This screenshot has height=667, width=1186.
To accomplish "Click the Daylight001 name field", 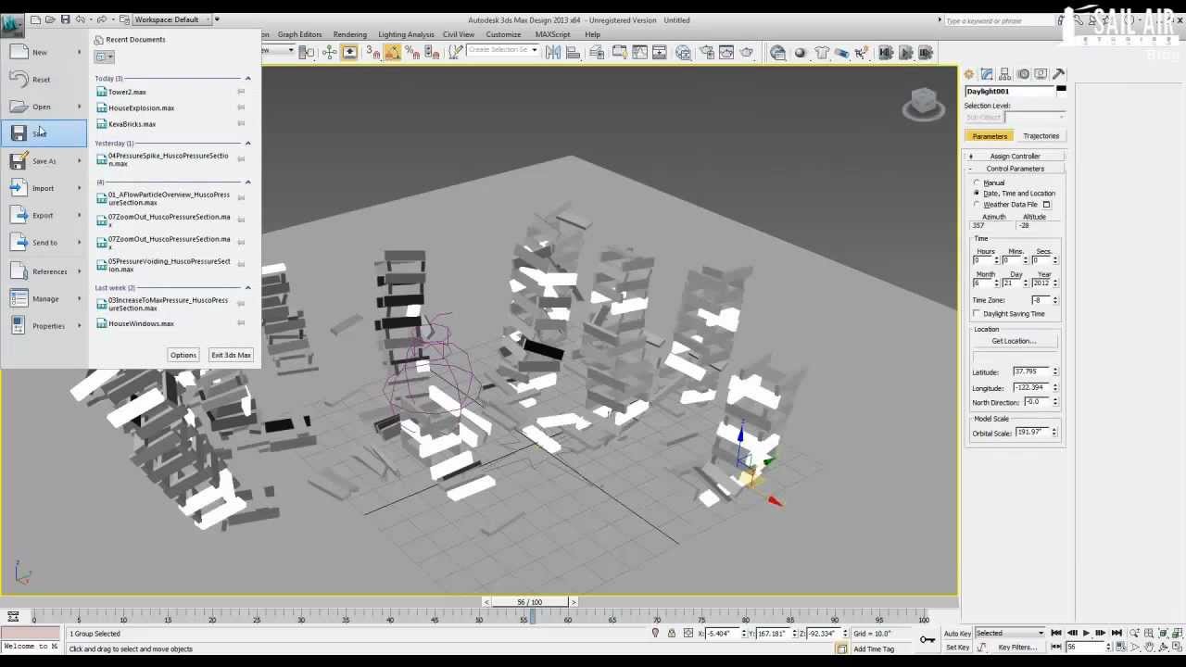I will pos(1009,91).
